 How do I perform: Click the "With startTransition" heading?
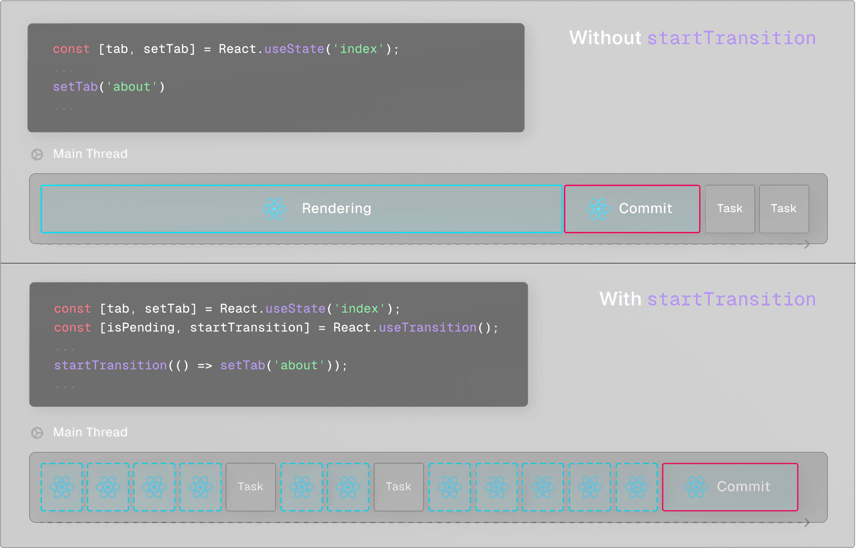point(707,299)
